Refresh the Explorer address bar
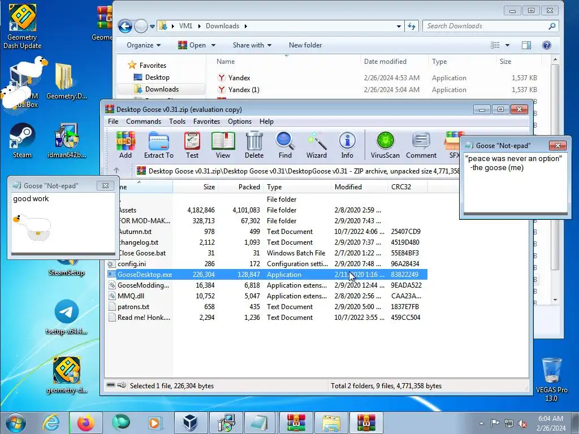Image resolution: width=579 pixels, height=434 pixels. [x=412, y=26]
